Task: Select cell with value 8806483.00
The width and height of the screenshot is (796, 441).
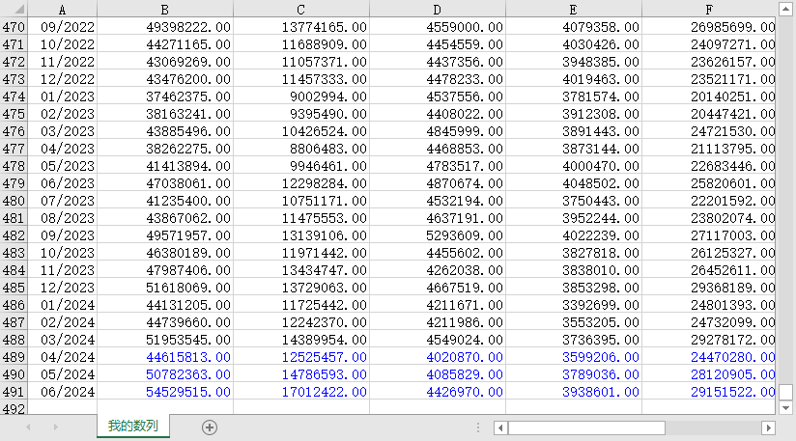Action: click(x=301, y=149)
